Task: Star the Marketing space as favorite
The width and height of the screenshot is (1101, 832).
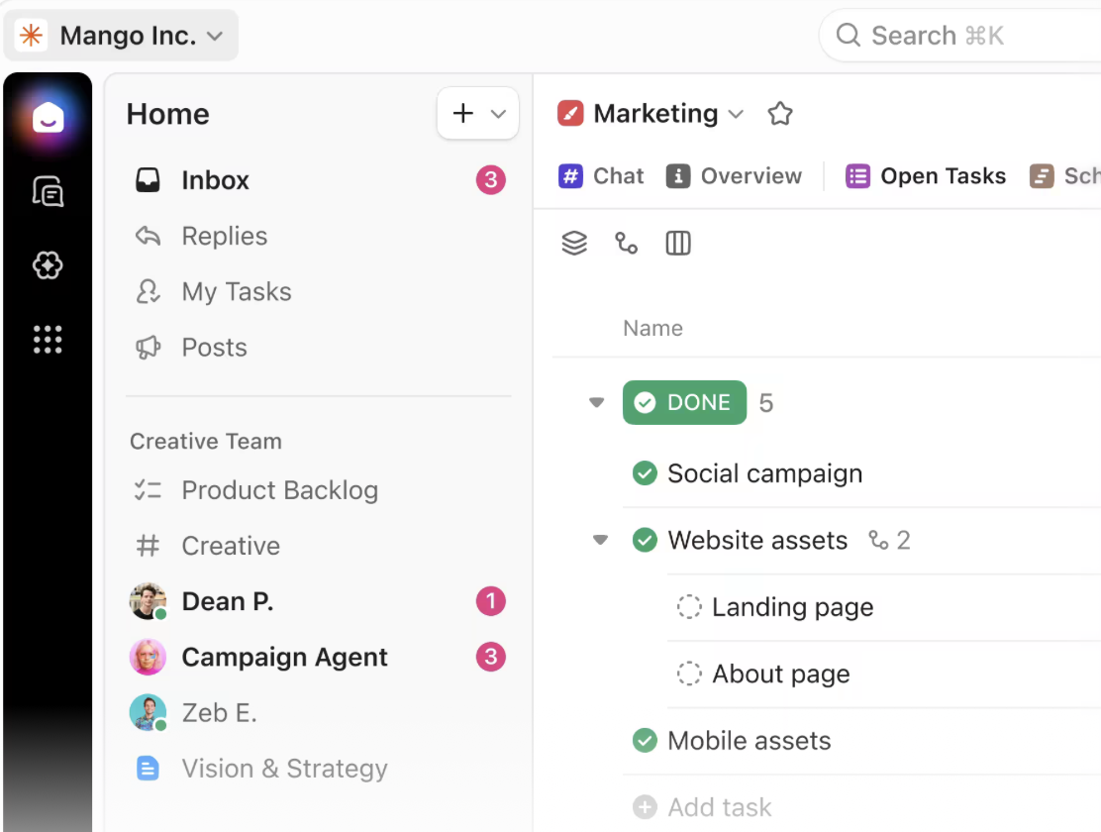Action: coord(780,114)
